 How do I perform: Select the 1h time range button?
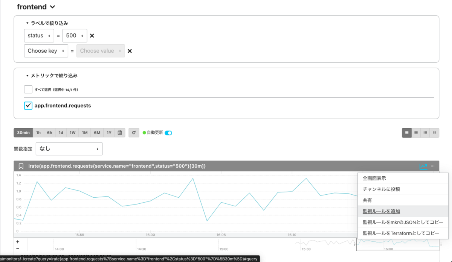[x=38, y=133]
